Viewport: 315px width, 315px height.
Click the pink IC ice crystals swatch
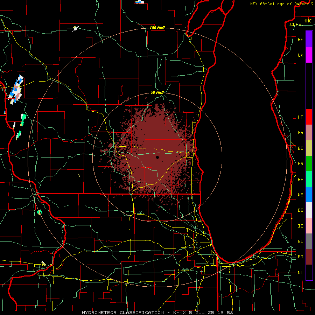click(309, 226)
